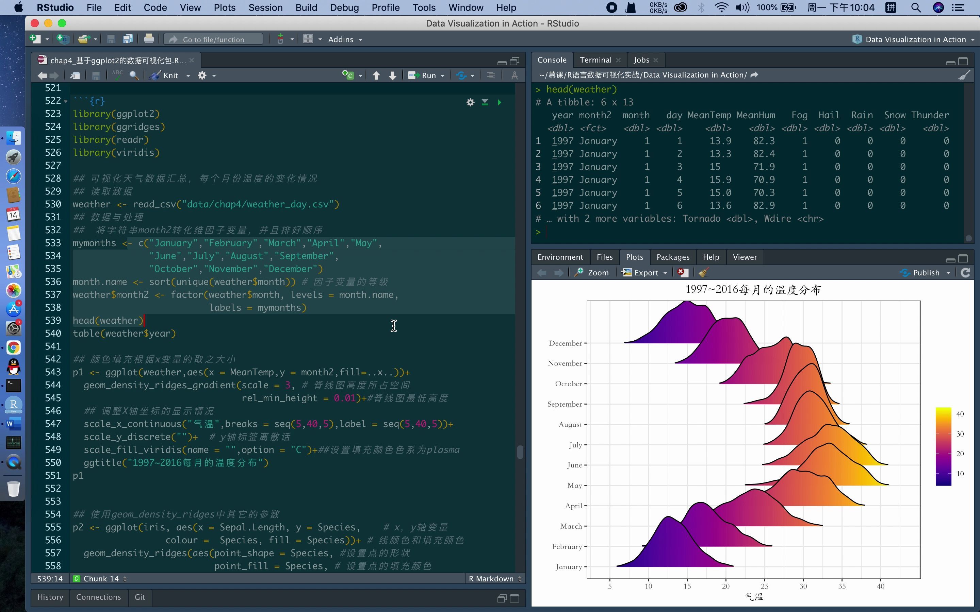Click the Environment panel tab
The height and width of the screenshot is (612, 980).
coord(560,257)
